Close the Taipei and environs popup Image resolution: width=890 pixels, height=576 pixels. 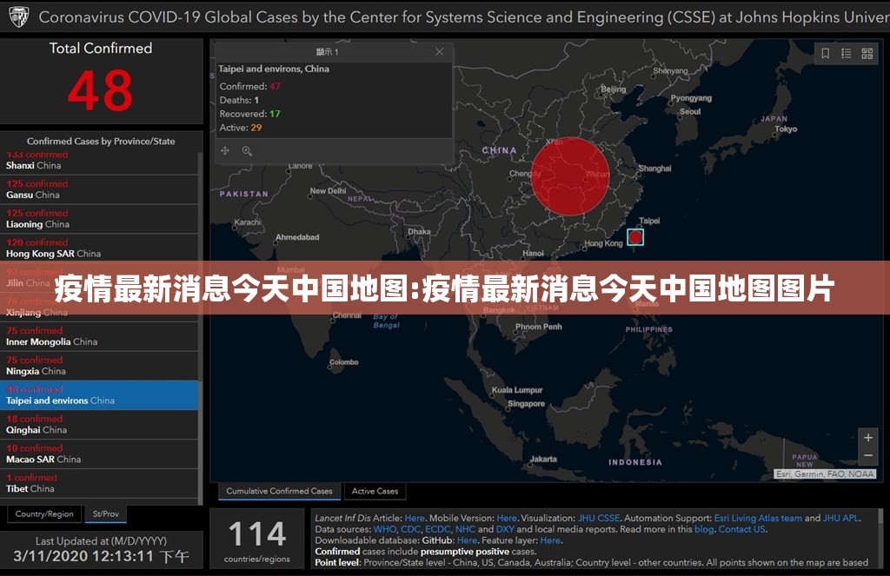439,52
